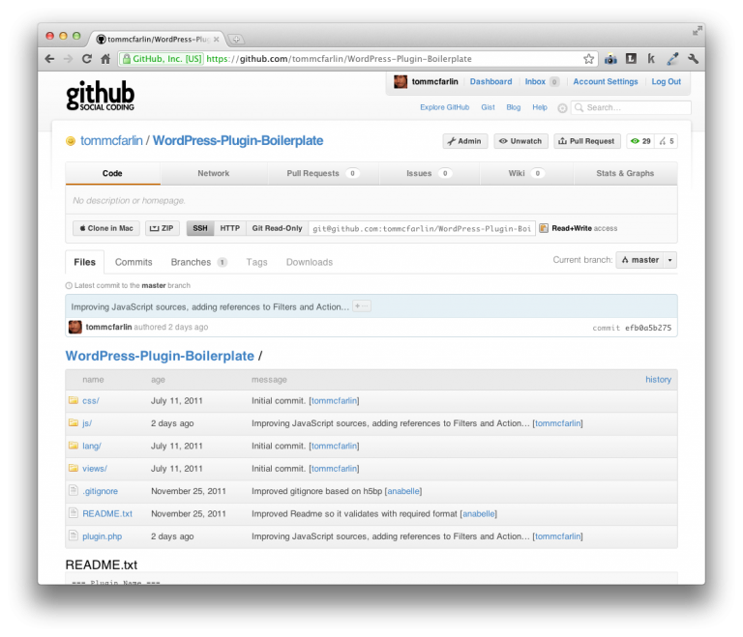Screen dimensions: 743x637
Task: Click the camera extension icon in toolbar
Action: click(610, 59)
